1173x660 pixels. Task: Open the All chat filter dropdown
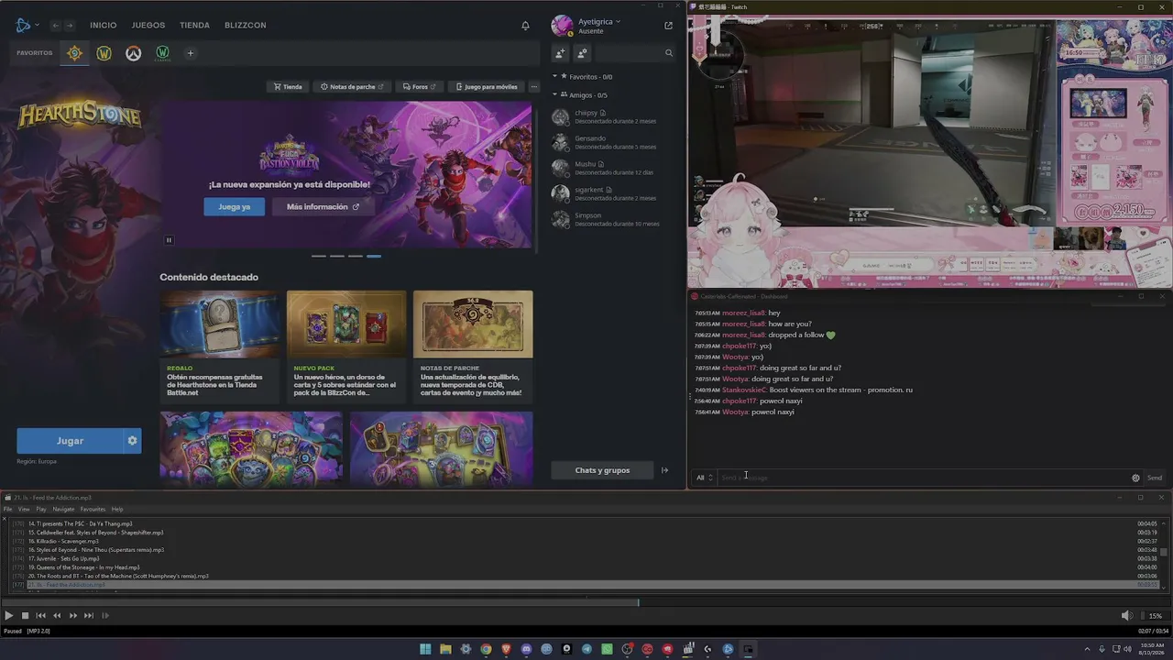pyautogui.click(x=704, y=478)
